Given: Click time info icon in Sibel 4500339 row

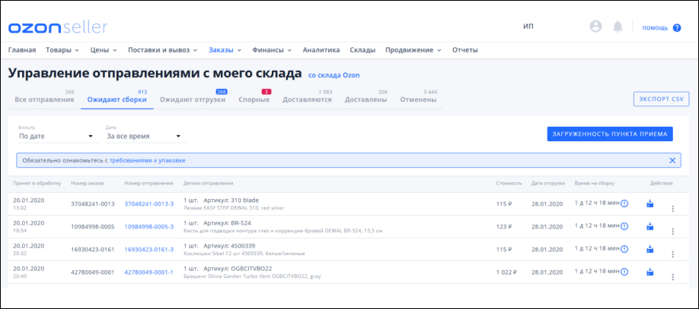Looking at the screenshot, I should pos(624,249).
